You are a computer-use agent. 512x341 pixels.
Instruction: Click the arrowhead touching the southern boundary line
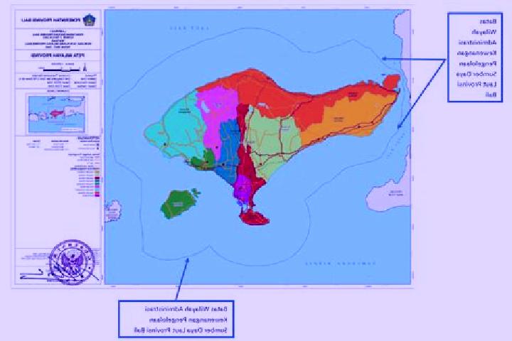pyautogui.click(x=188, y=260)
